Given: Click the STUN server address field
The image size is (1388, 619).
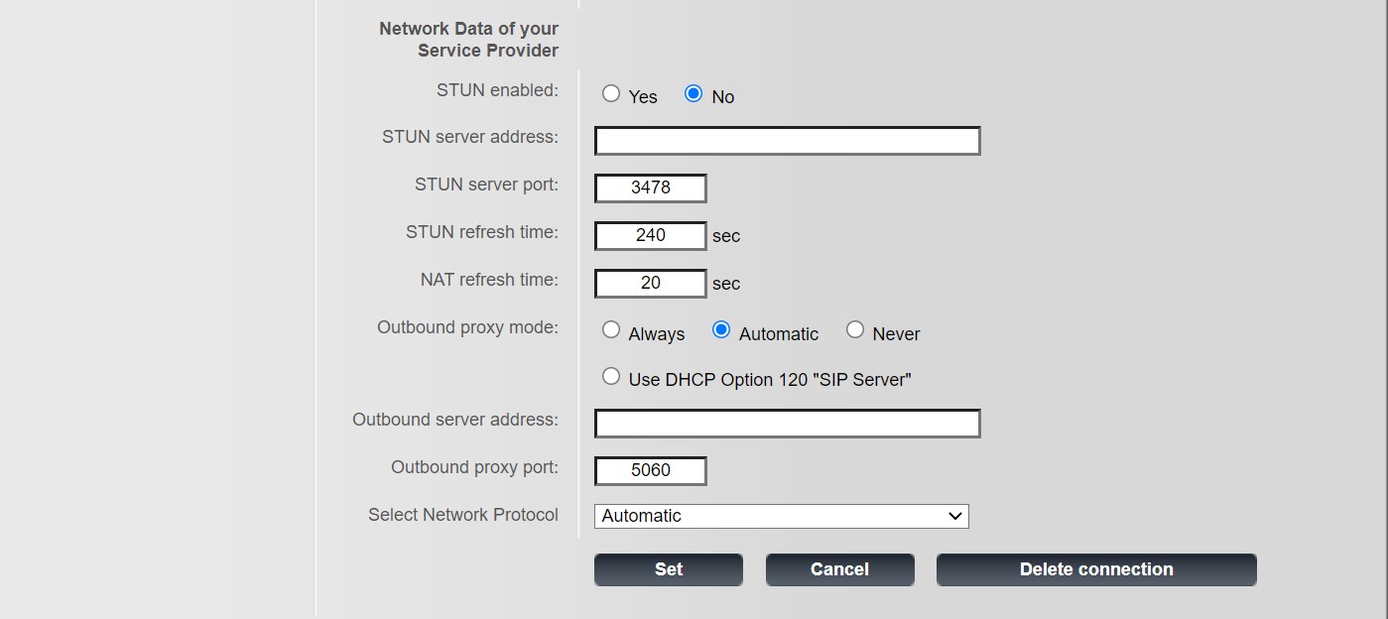Looking at the screenshot, I should click(787, 141).
